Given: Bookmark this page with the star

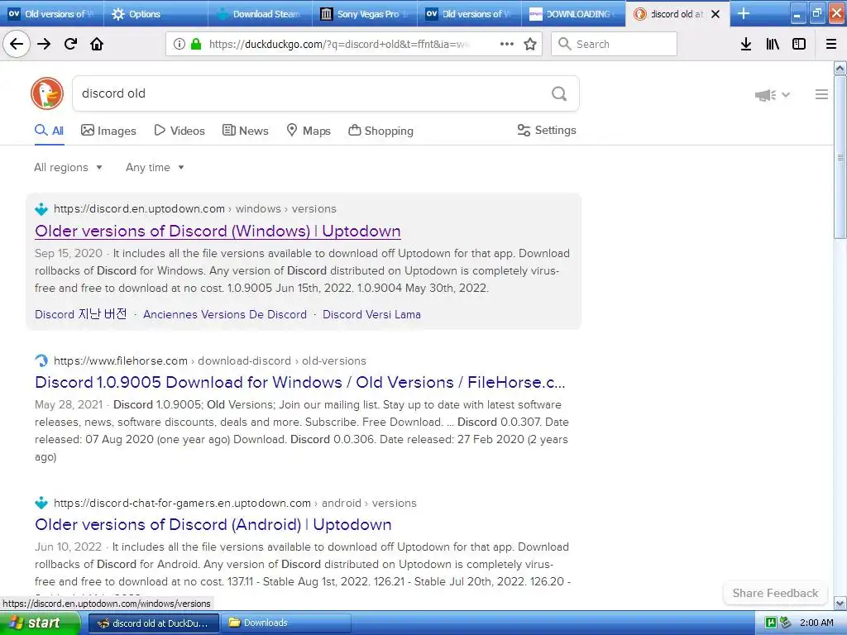Looking at the screenshot, I should coord(530,44).
